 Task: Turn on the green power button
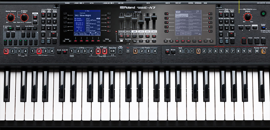(x=263, y=14)
